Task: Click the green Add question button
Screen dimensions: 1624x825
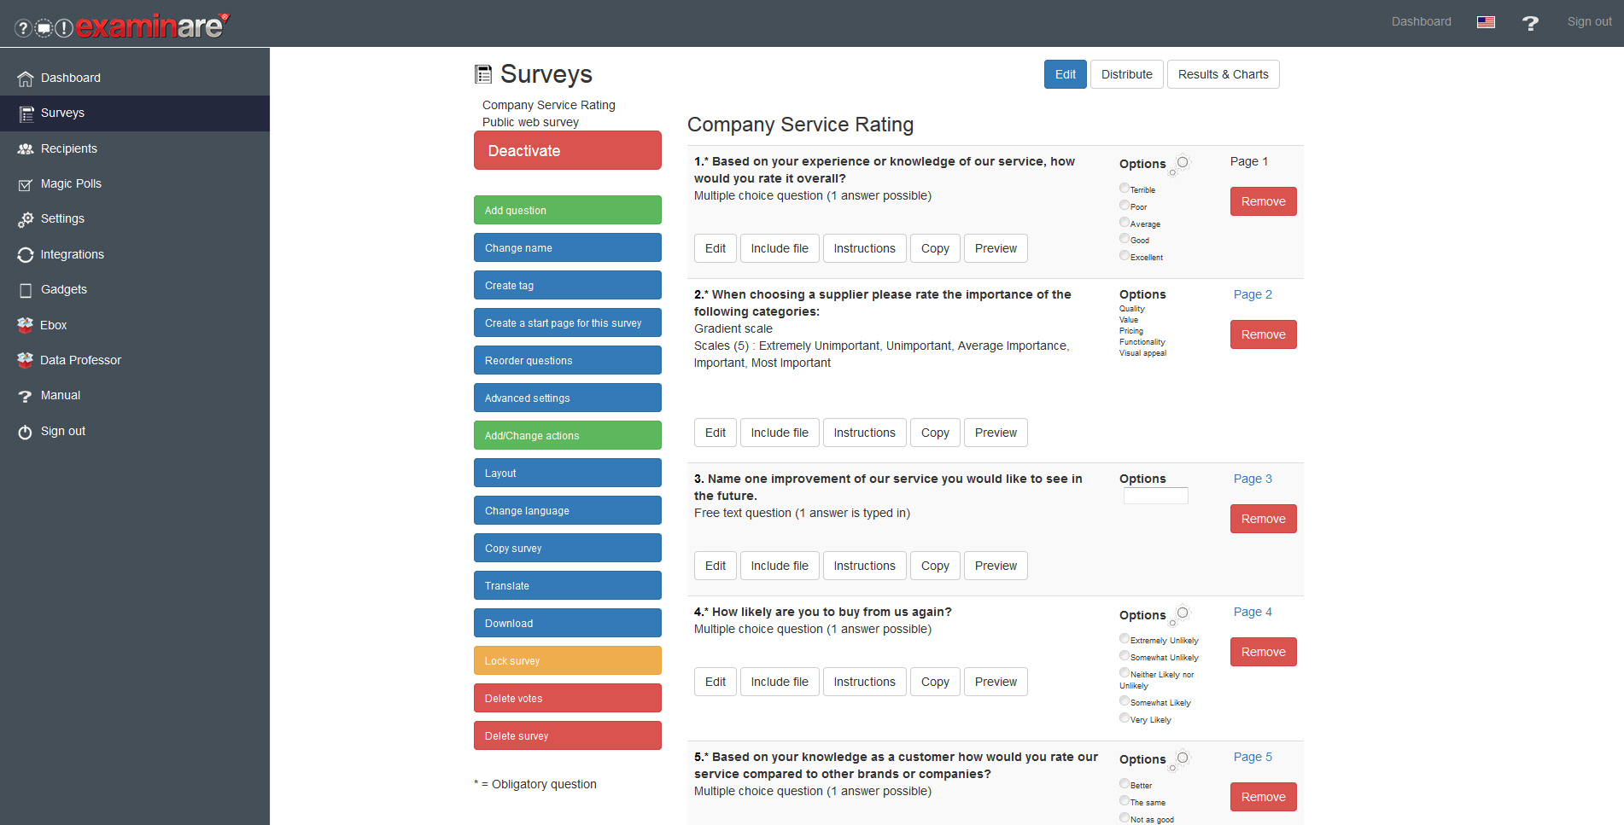Action: coord(568,210)
